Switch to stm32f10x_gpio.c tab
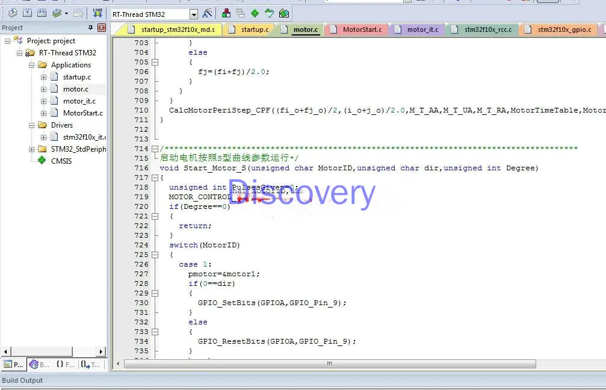The image size is (606, 390). (559, 29)
